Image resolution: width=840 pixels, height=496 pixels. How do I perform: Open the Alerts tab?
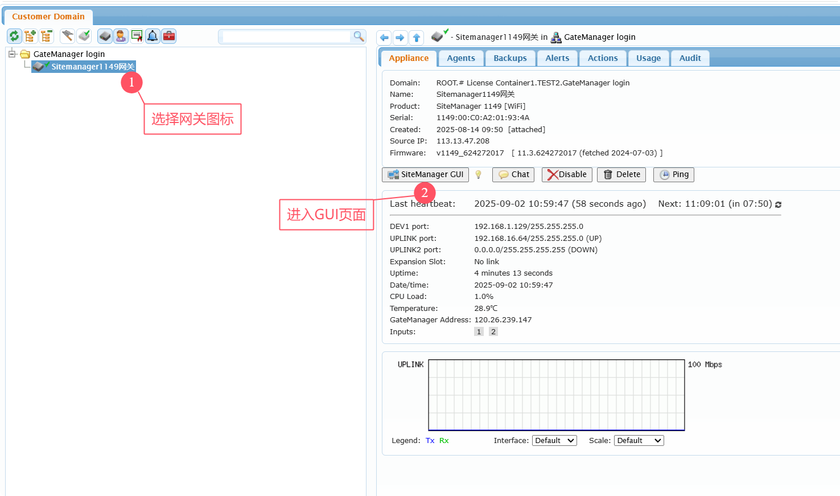point(557,58)
